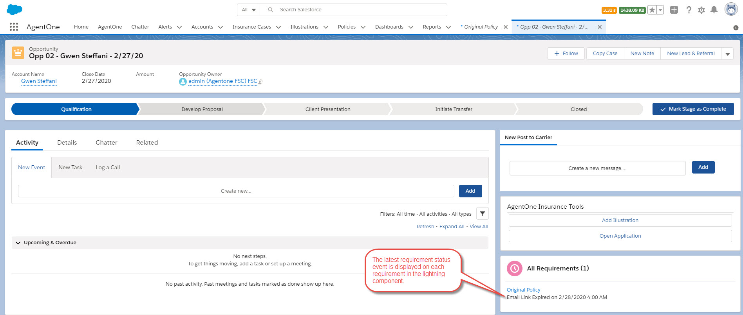Open the Original Policy requirement link
The image size is (743, 315).
point(523,290)
